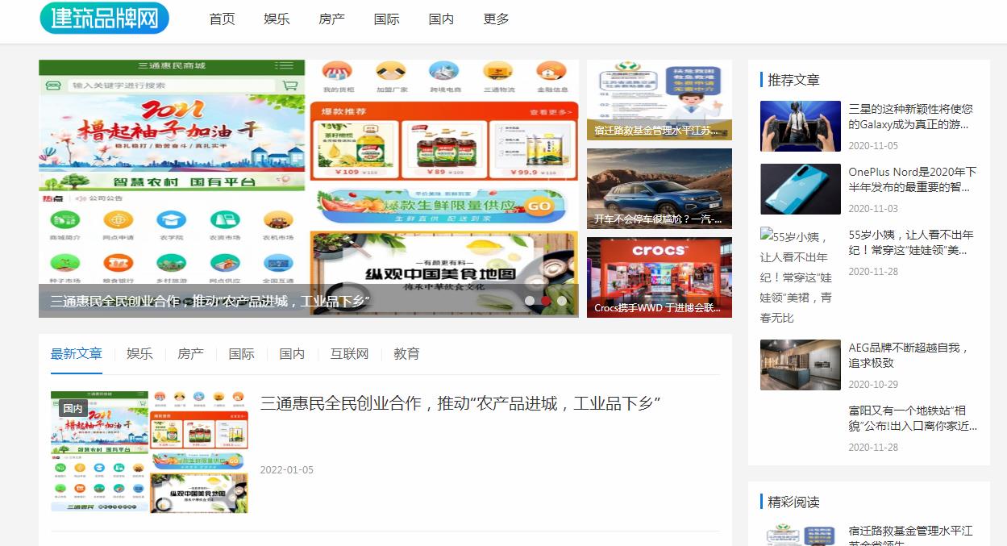Open the Samsung Galaxy gaming thumbnail
The width and height of the screenshot is (1007, 546).
tap(801, 126)
